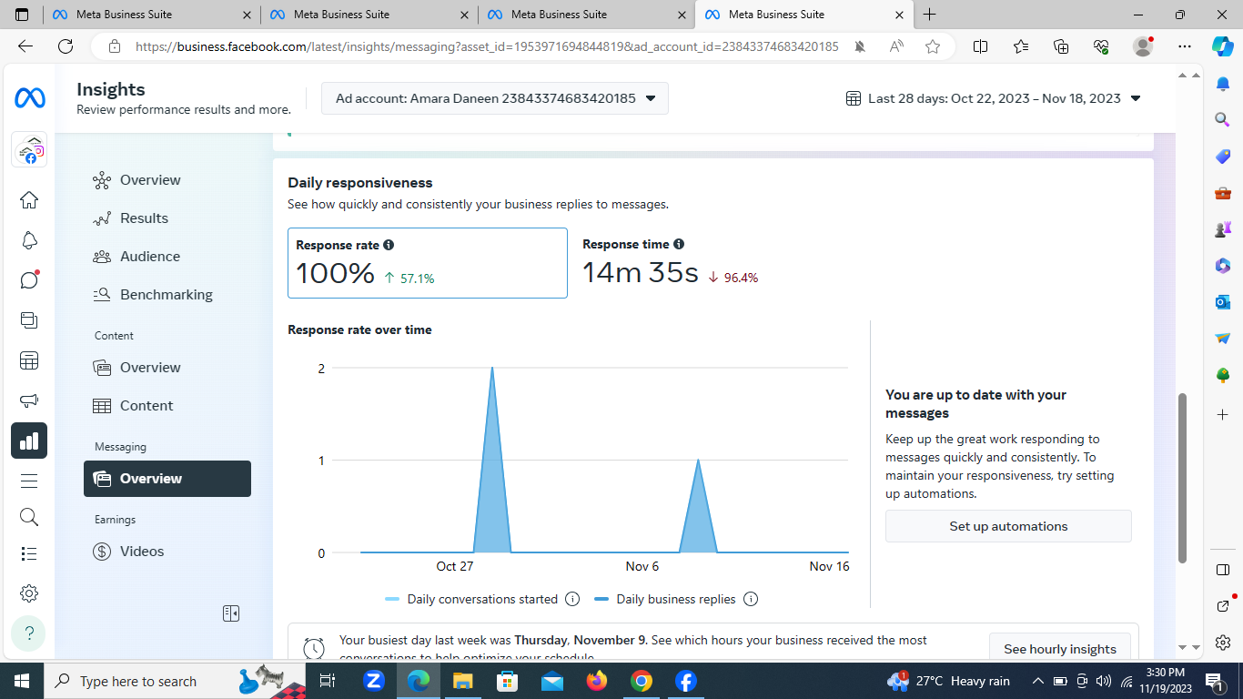Select the Response rate card

click(428, 263)
